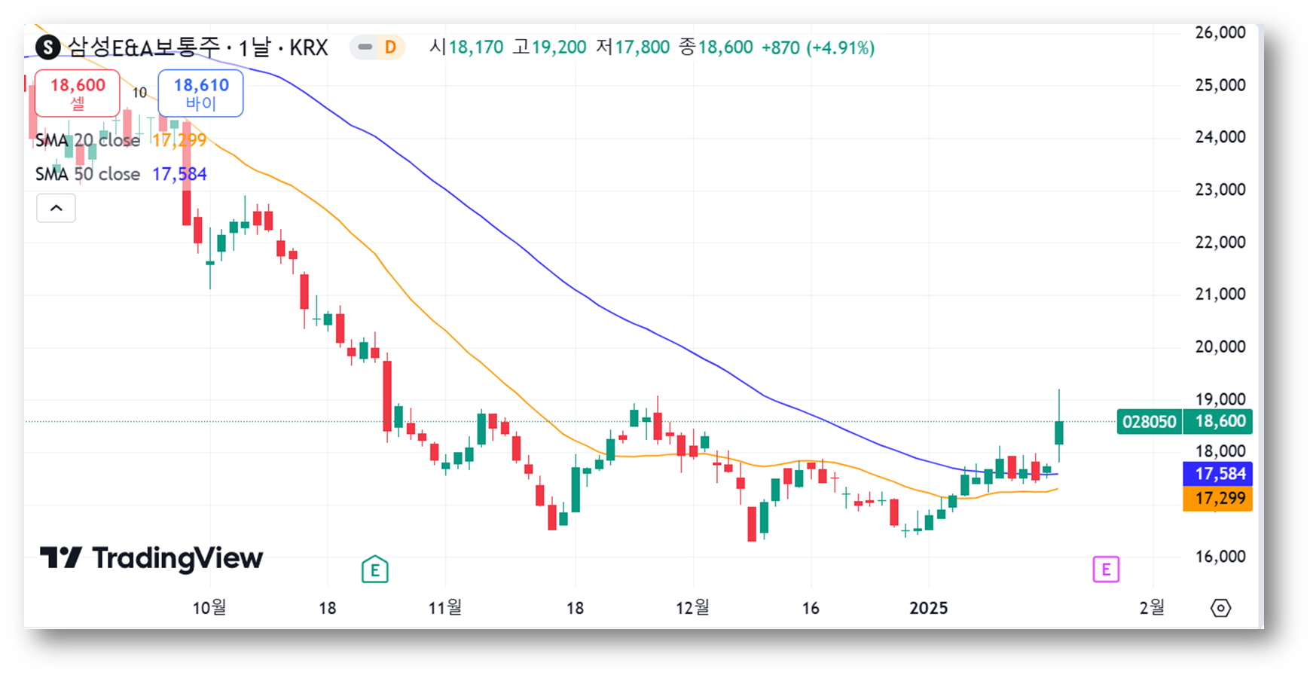Click the 16,000 price scale label
Viewport: 1313px width, 678px height.
(1220, 557)
